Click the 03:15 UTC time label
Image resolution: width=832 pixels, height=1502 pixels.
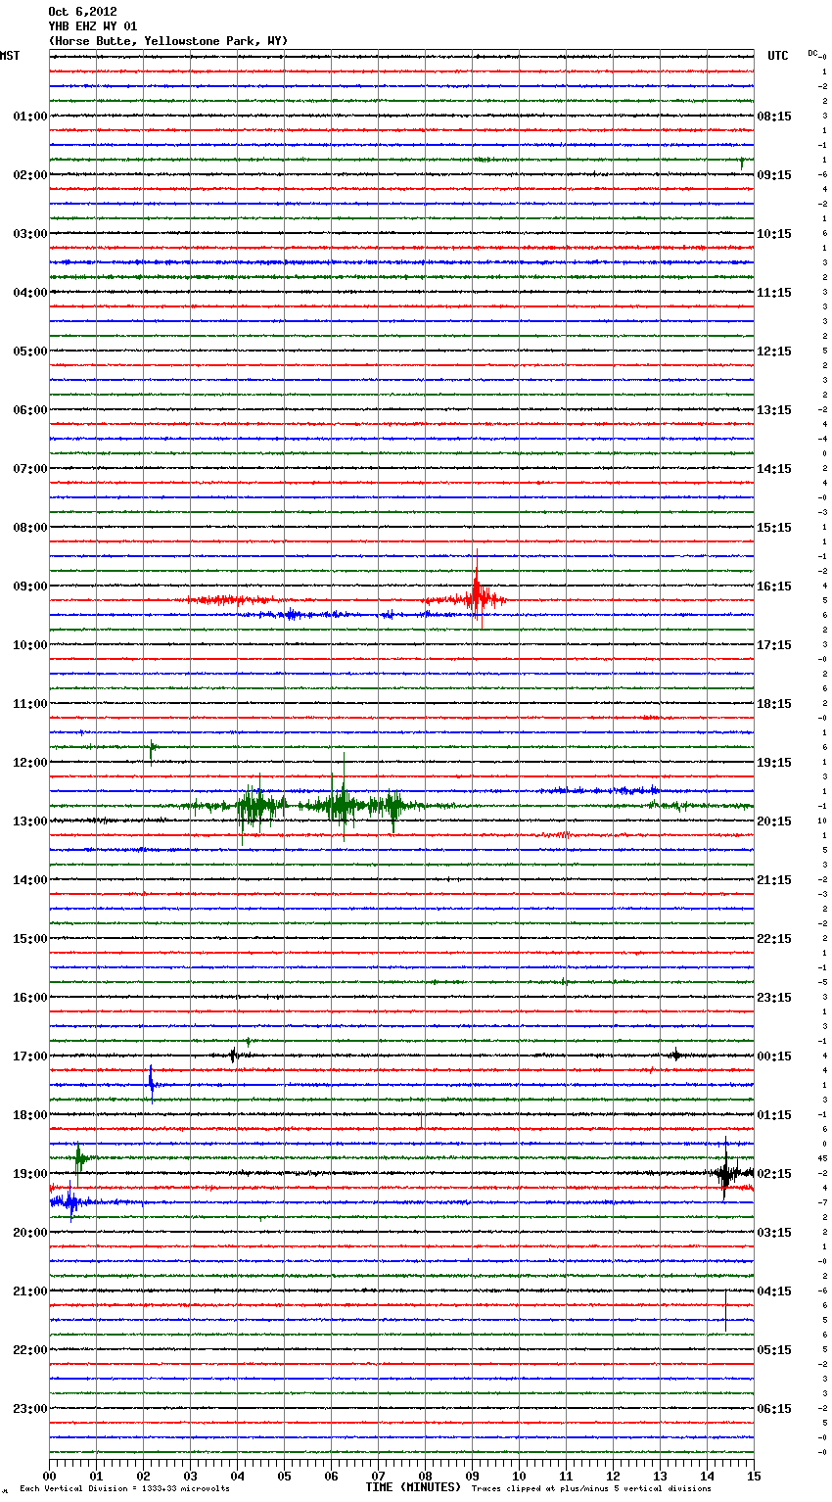point(774,1233)
